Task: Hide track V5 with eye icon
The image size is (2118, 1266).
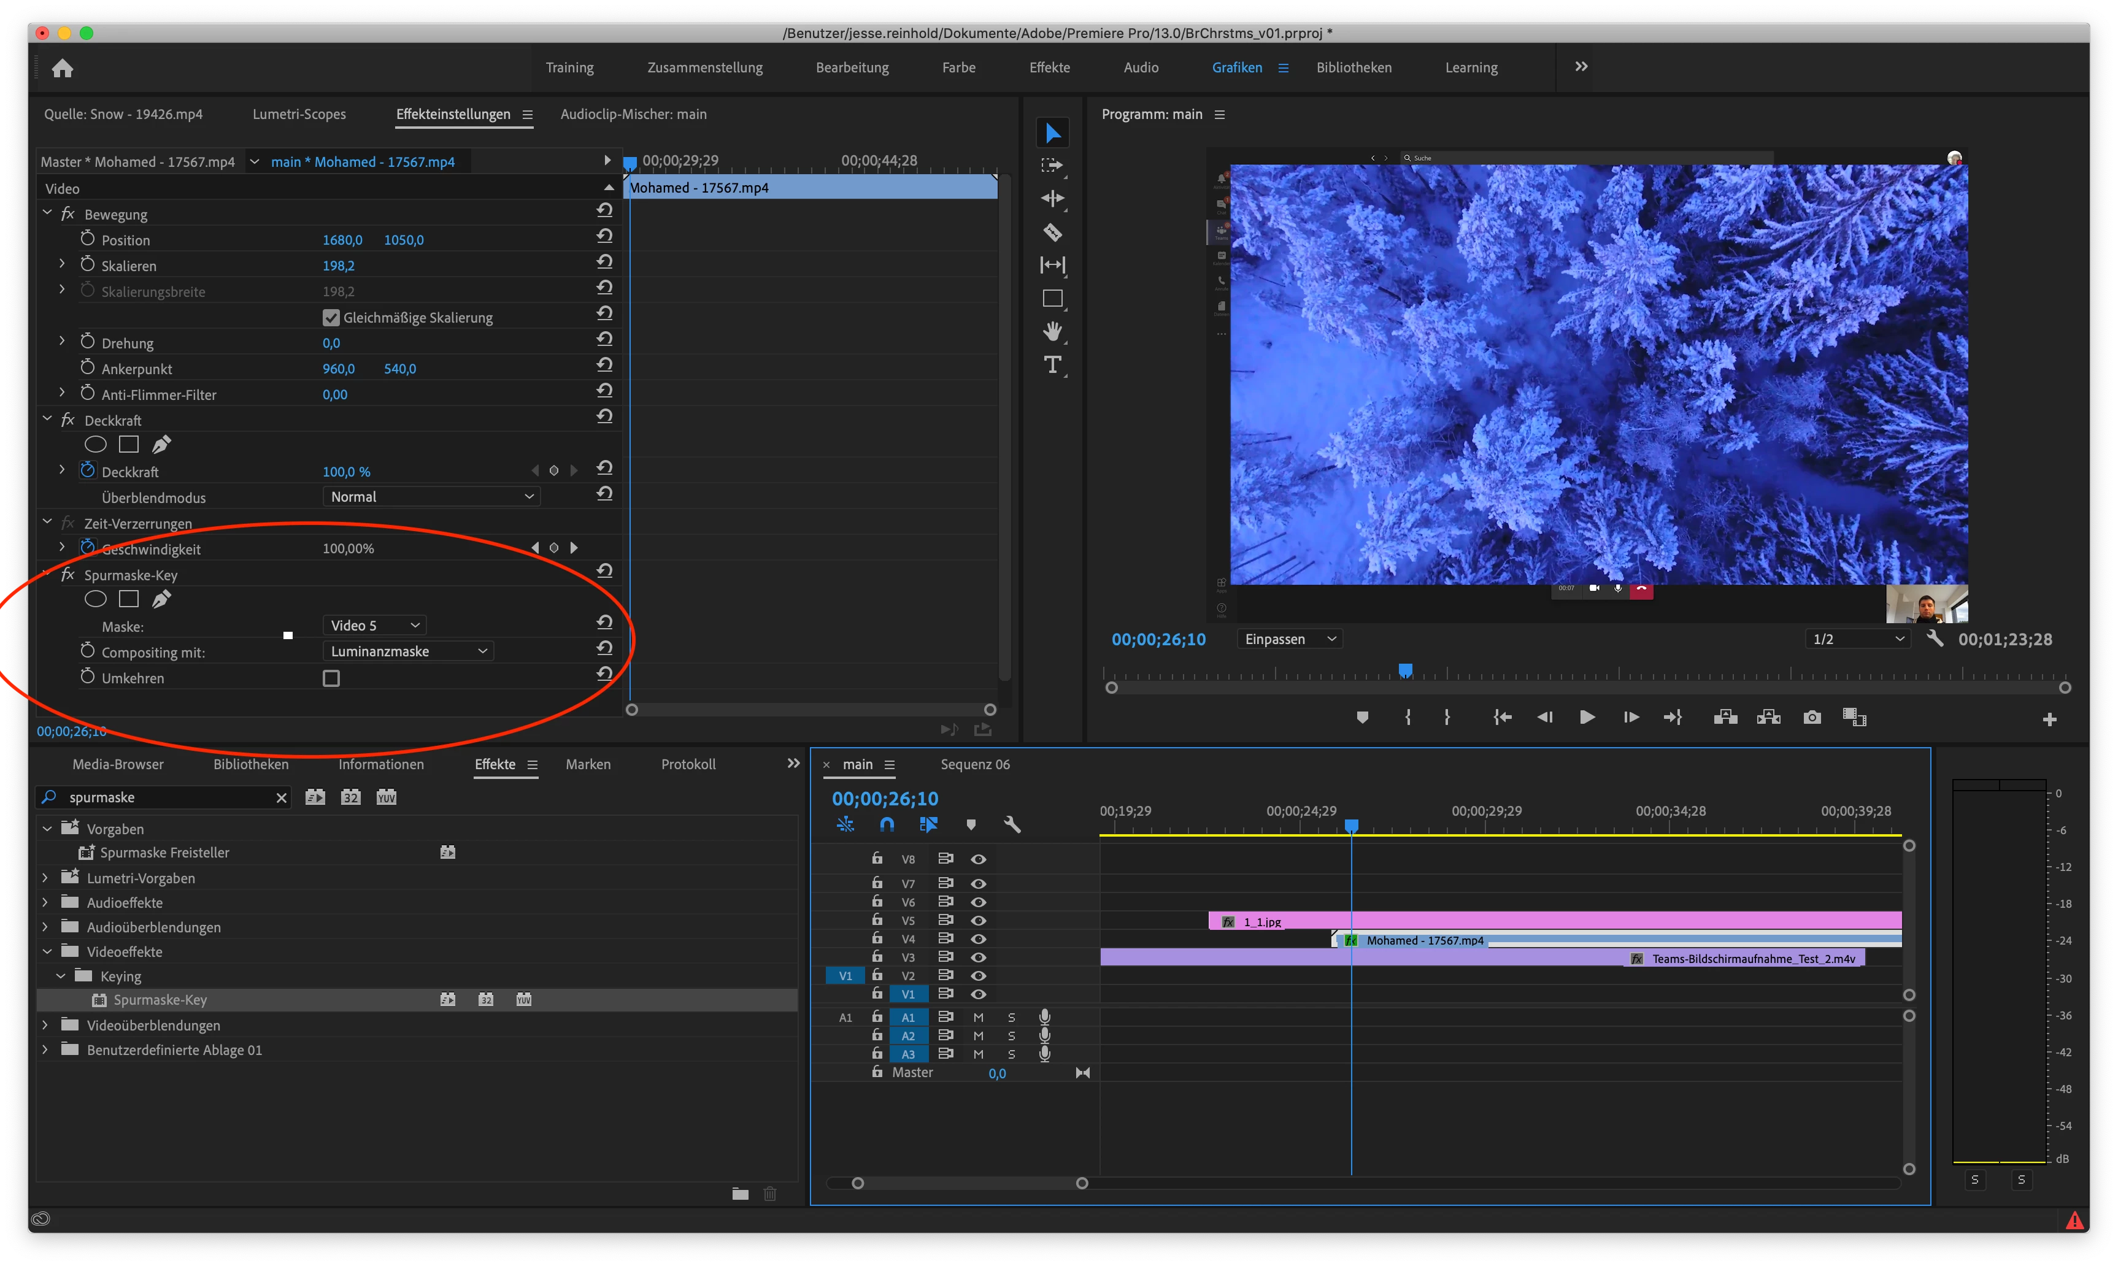Action: [978, 921]
